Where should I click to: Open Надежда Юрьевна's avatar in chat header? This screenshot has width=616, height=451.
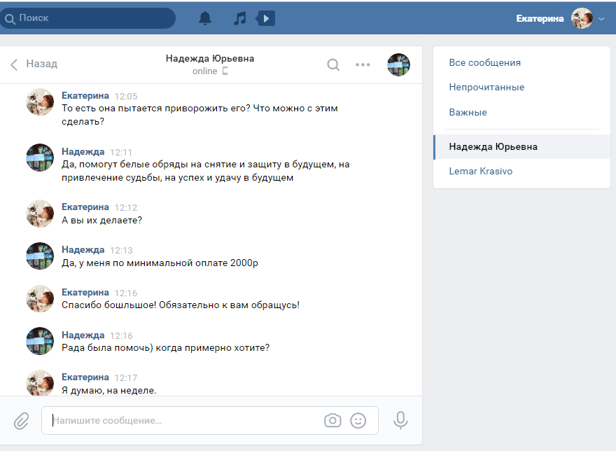[398, 64]
